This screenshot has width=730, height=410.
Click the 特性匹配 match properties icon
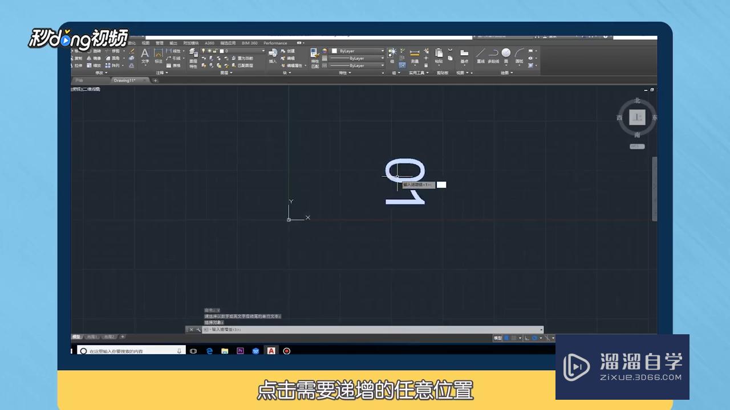point(315,58)
